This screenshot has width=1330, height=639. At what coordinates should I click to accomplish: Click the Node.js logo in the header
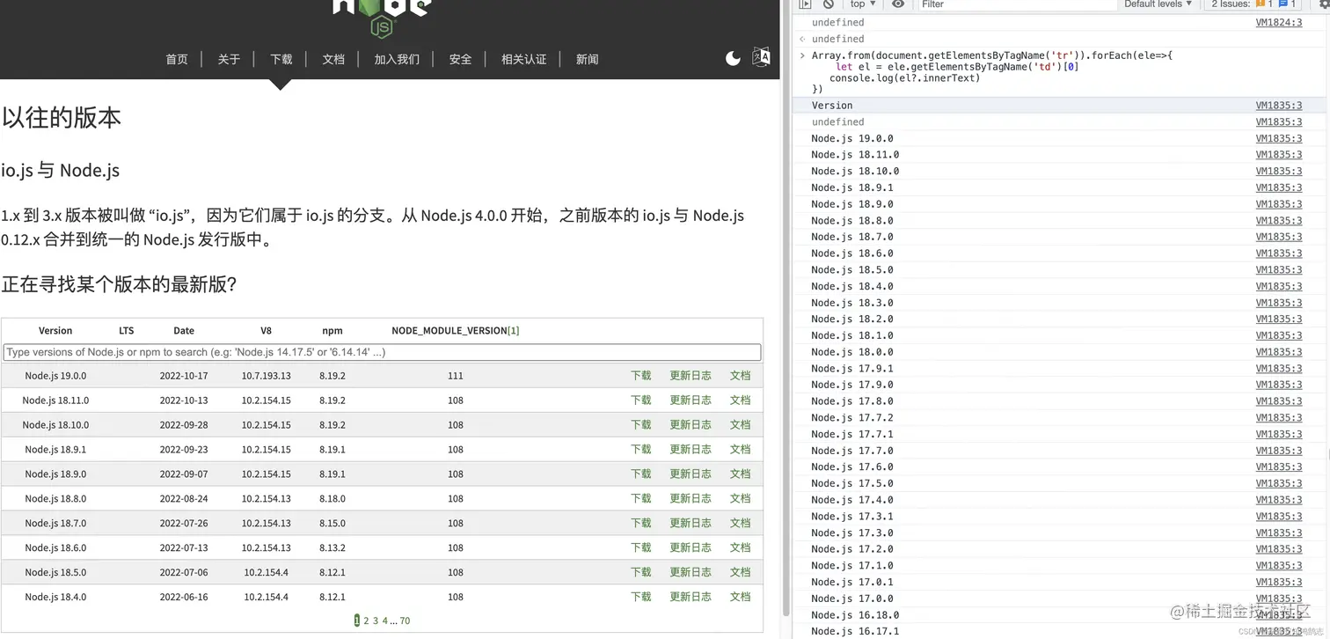[381, 18]
